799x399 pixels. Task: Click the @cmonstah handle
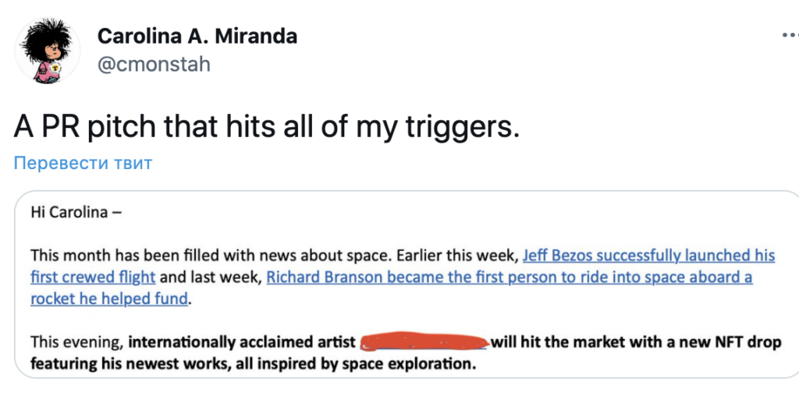[154, 64]
